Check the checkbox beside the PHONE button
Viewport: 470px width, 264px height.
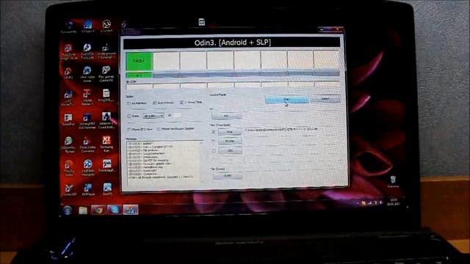point(214,141)
